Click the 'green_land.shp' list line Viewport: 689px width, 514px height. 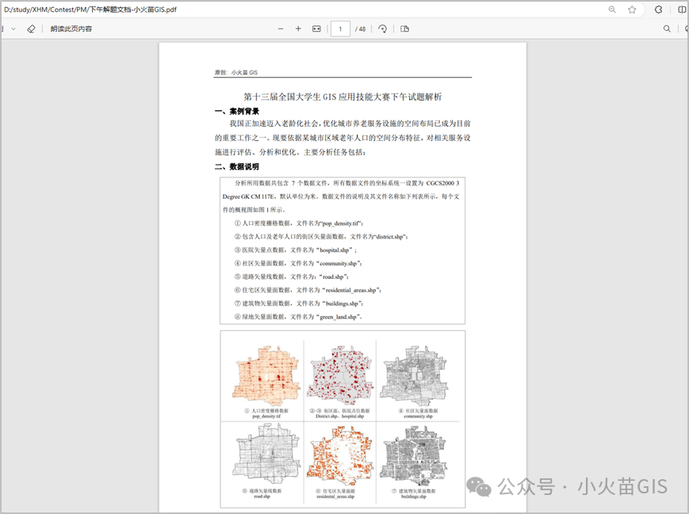point(298,317)
